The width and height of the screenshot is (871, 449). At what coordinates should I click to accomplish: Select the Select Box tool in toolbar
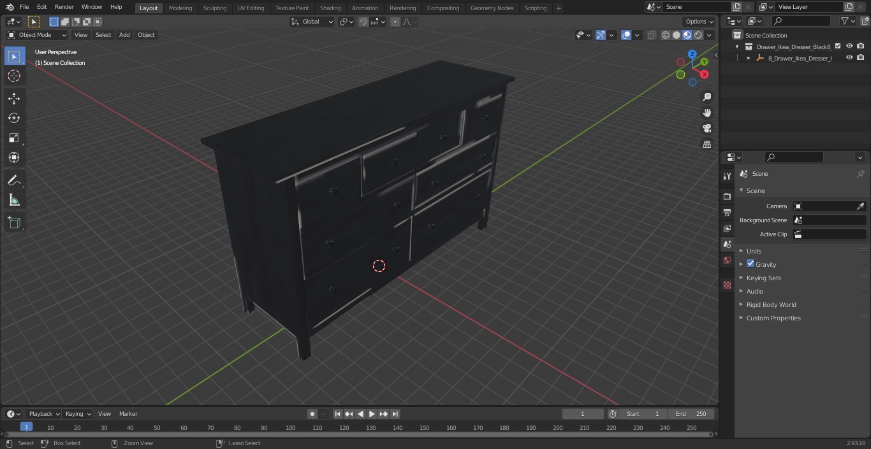[14, 56]
